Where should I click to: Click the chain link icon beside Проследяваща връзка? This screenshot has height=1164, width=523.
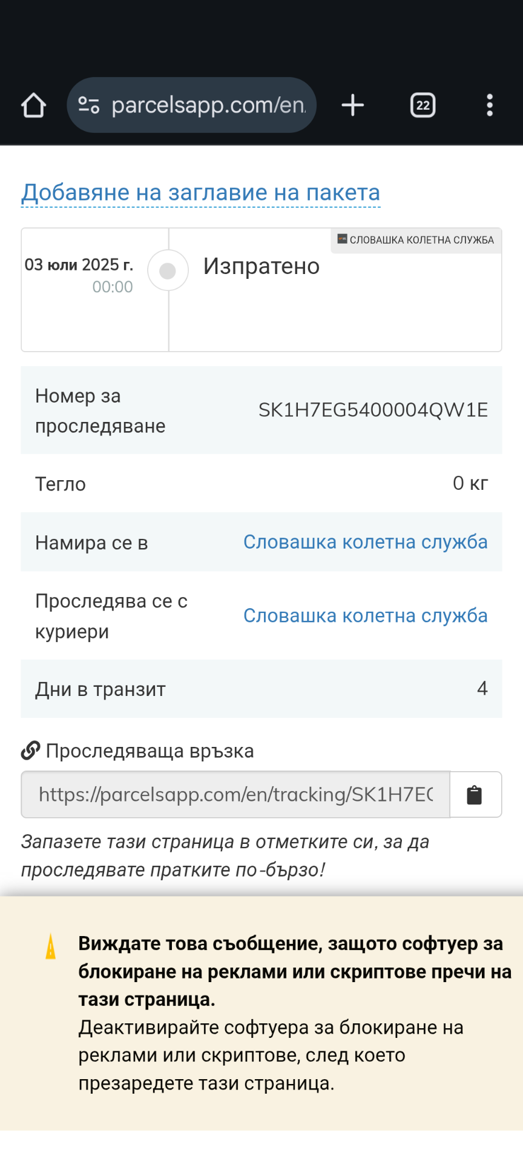[30, 751]
